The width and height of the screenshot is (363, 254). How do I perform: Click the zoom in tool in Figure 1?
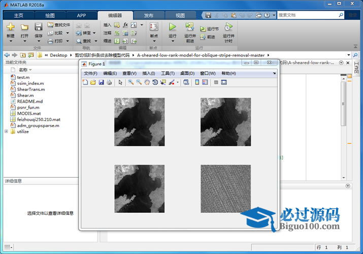click(131, 82)
